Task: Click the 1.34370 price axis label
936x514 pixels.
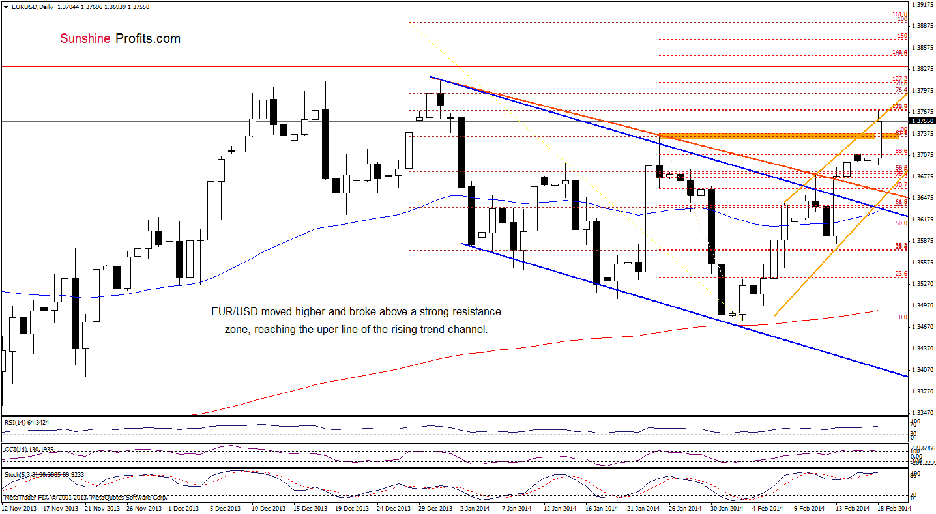Action: [x=922, y=348]
